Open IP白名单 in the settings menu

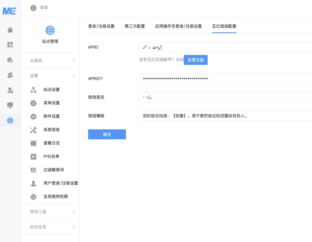coord(51,156)
